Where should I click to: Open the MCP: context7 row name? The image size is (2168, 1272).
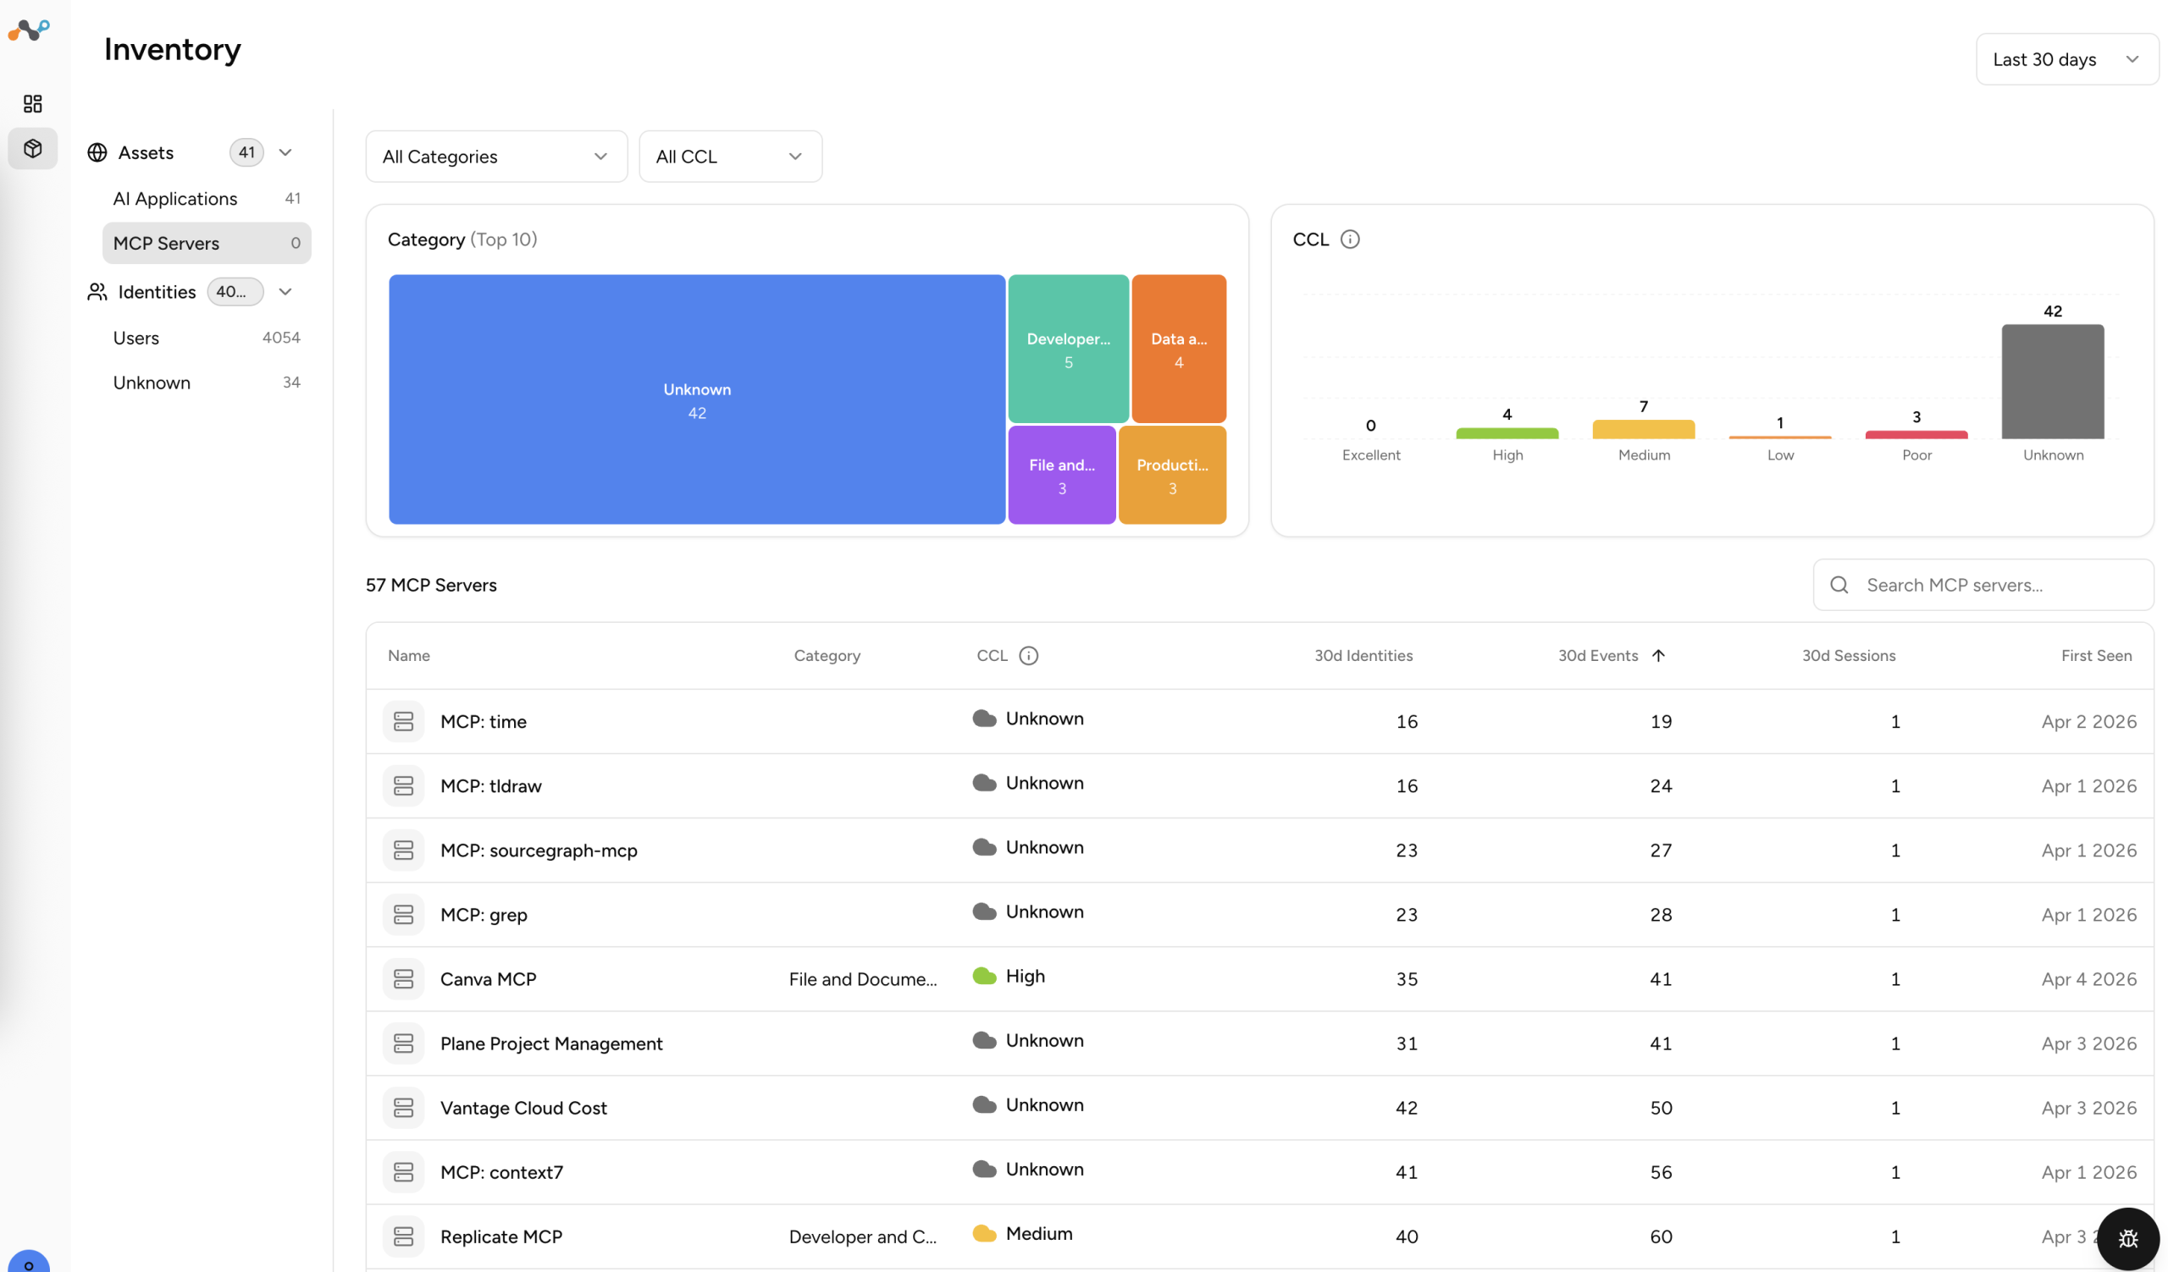pos(501,1172)
